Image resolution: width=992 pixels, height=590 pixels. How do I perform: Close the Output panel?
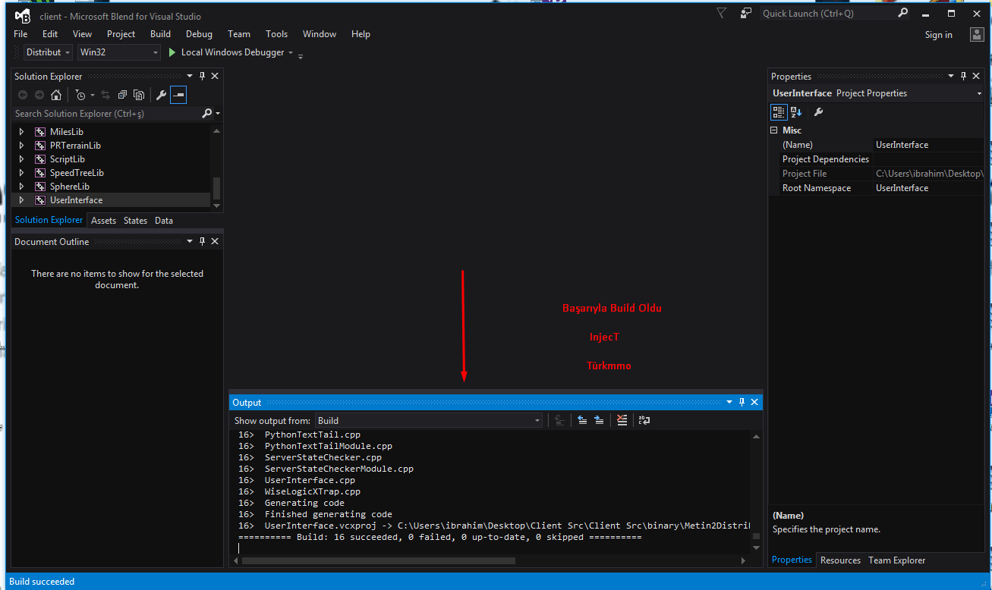click(754, 402)
